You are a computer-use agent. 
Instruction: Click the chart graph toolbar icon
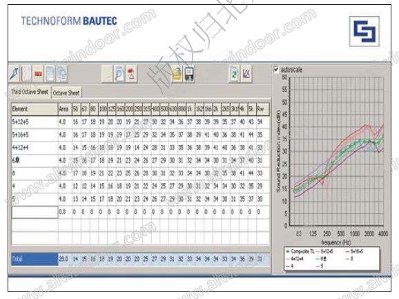[x=246, y=74]
